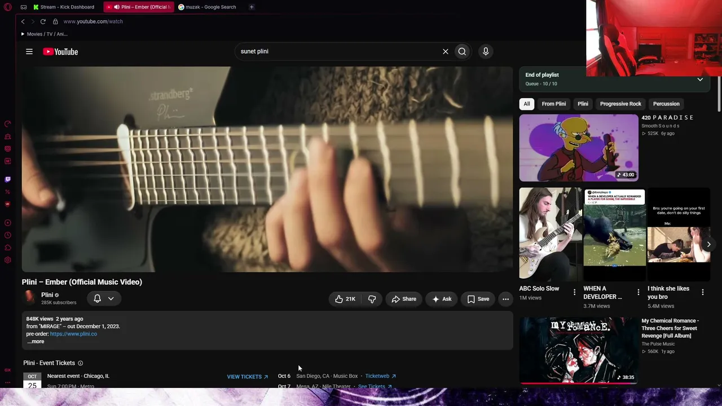This screenshot has width=722, height=406.
Task: Open more actions three-dot menu
Action: tap(505, 299)
